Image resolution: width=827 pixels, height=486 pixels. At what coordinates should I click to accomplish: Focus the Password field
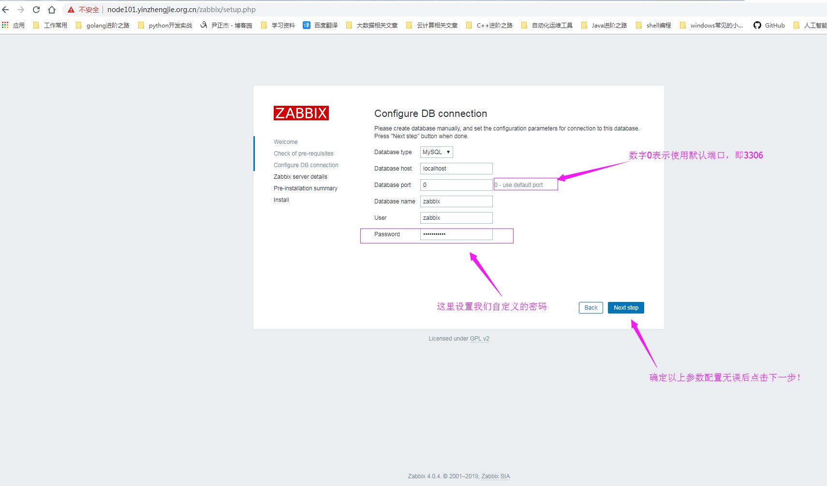457,234
